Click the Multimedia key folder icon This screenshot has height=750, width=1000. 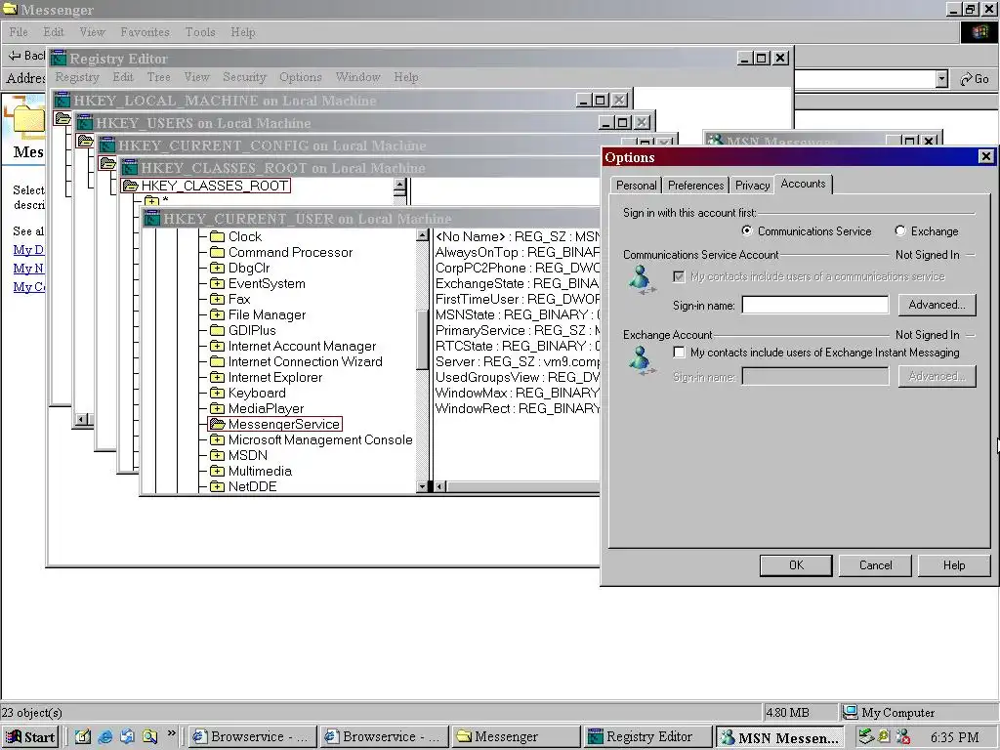click(217, 472)
